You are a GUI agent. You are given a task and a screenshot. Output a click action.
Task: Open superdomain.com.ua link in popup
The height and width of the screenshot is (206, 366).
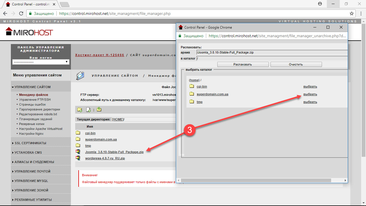point(212,94)
